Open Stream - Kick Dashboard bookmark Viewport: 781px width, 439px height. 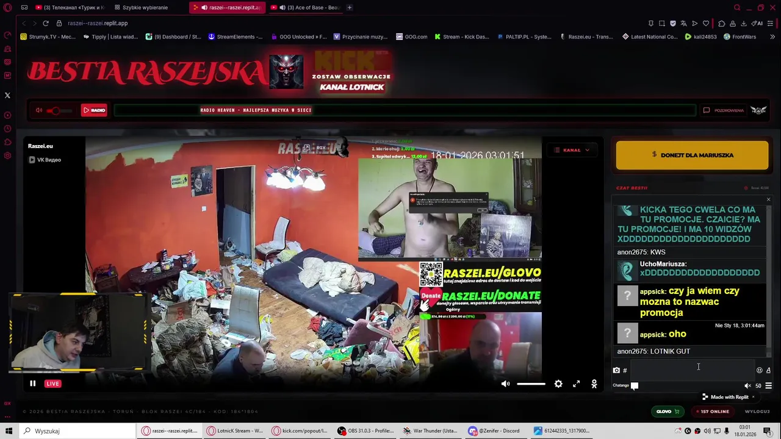462,37
